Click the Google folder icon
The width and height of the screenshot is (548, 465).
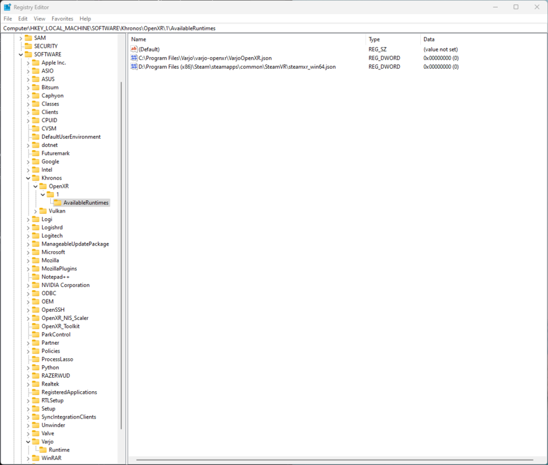[36, 162]
